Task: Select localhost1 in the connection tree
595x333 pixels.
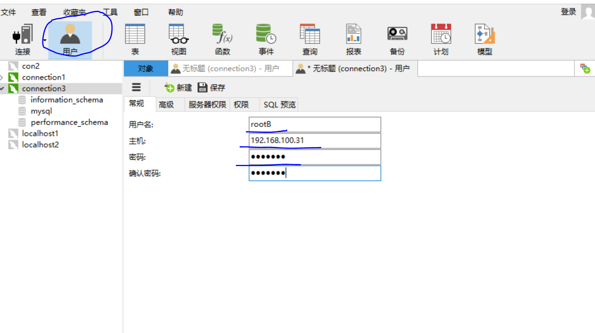Action: click(40, 133)
